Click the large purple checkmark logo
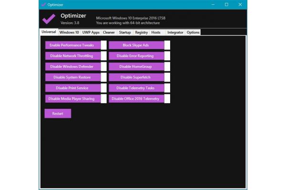The height and width of the screenshot is (190, 286). point(49,19)
